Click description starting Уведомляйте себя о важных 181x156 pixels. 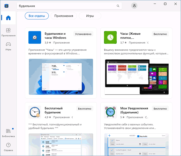coord(130,126)
